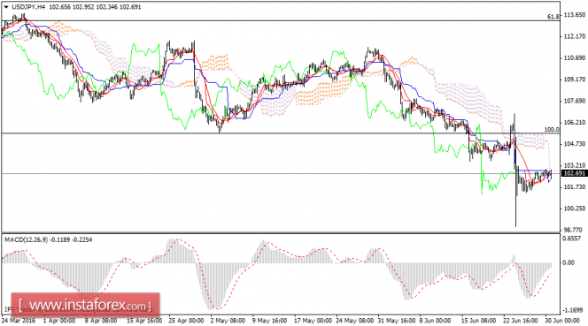Viewport: 588px width, 326px height.
Task: Click the MACD(12,26,9) indicator label
Action: pyautogui.click(x=27, y=239)
